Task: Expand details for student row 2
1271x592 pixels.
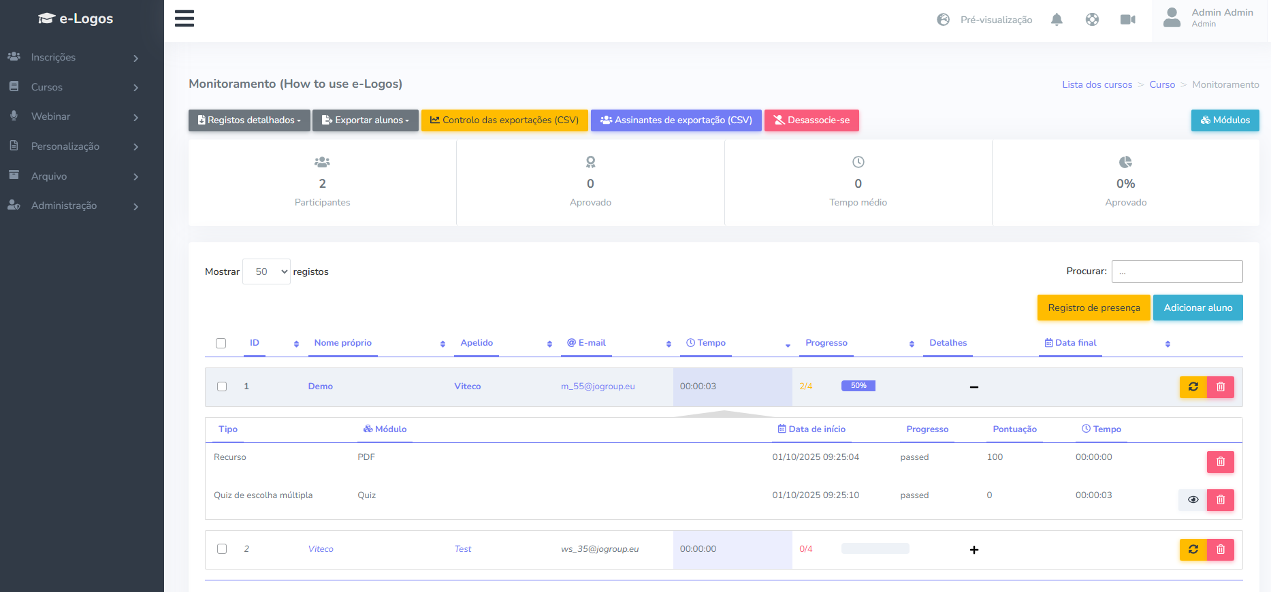Action: coord(974,550)
